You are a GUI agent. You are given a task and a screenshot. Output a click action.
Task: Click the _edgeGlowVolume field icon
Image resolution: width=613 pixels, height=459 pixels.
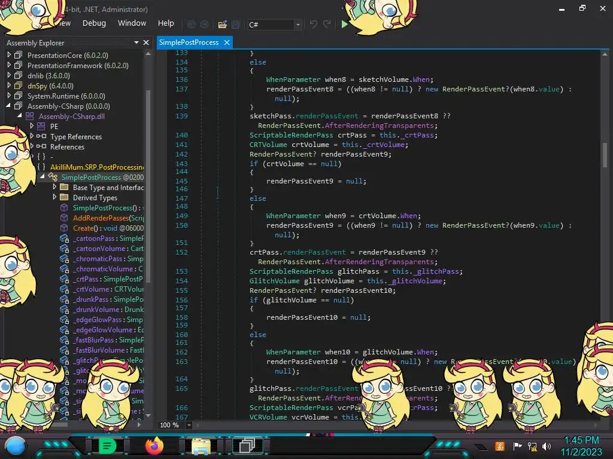64,330
